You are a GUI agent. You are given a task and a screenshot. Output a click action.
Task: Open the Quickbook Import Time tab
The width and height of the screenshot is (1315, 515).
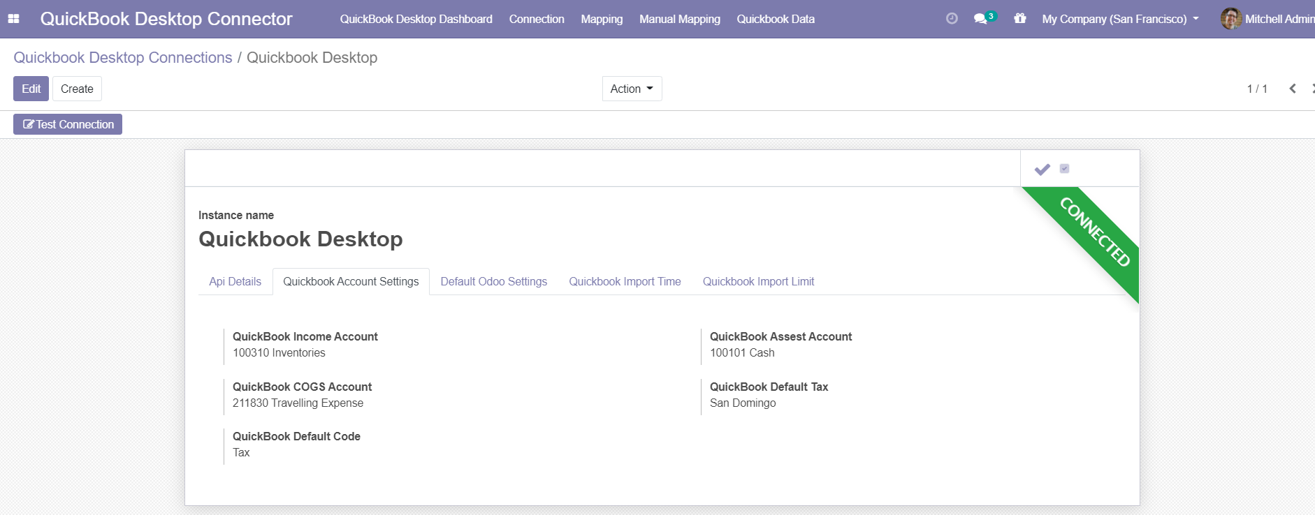625,281
